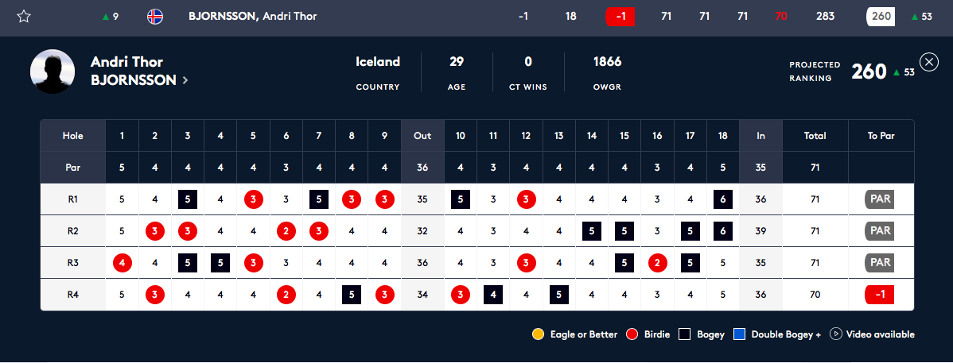
Task: Select the R1 PAR badge
Action: [880, 199]
